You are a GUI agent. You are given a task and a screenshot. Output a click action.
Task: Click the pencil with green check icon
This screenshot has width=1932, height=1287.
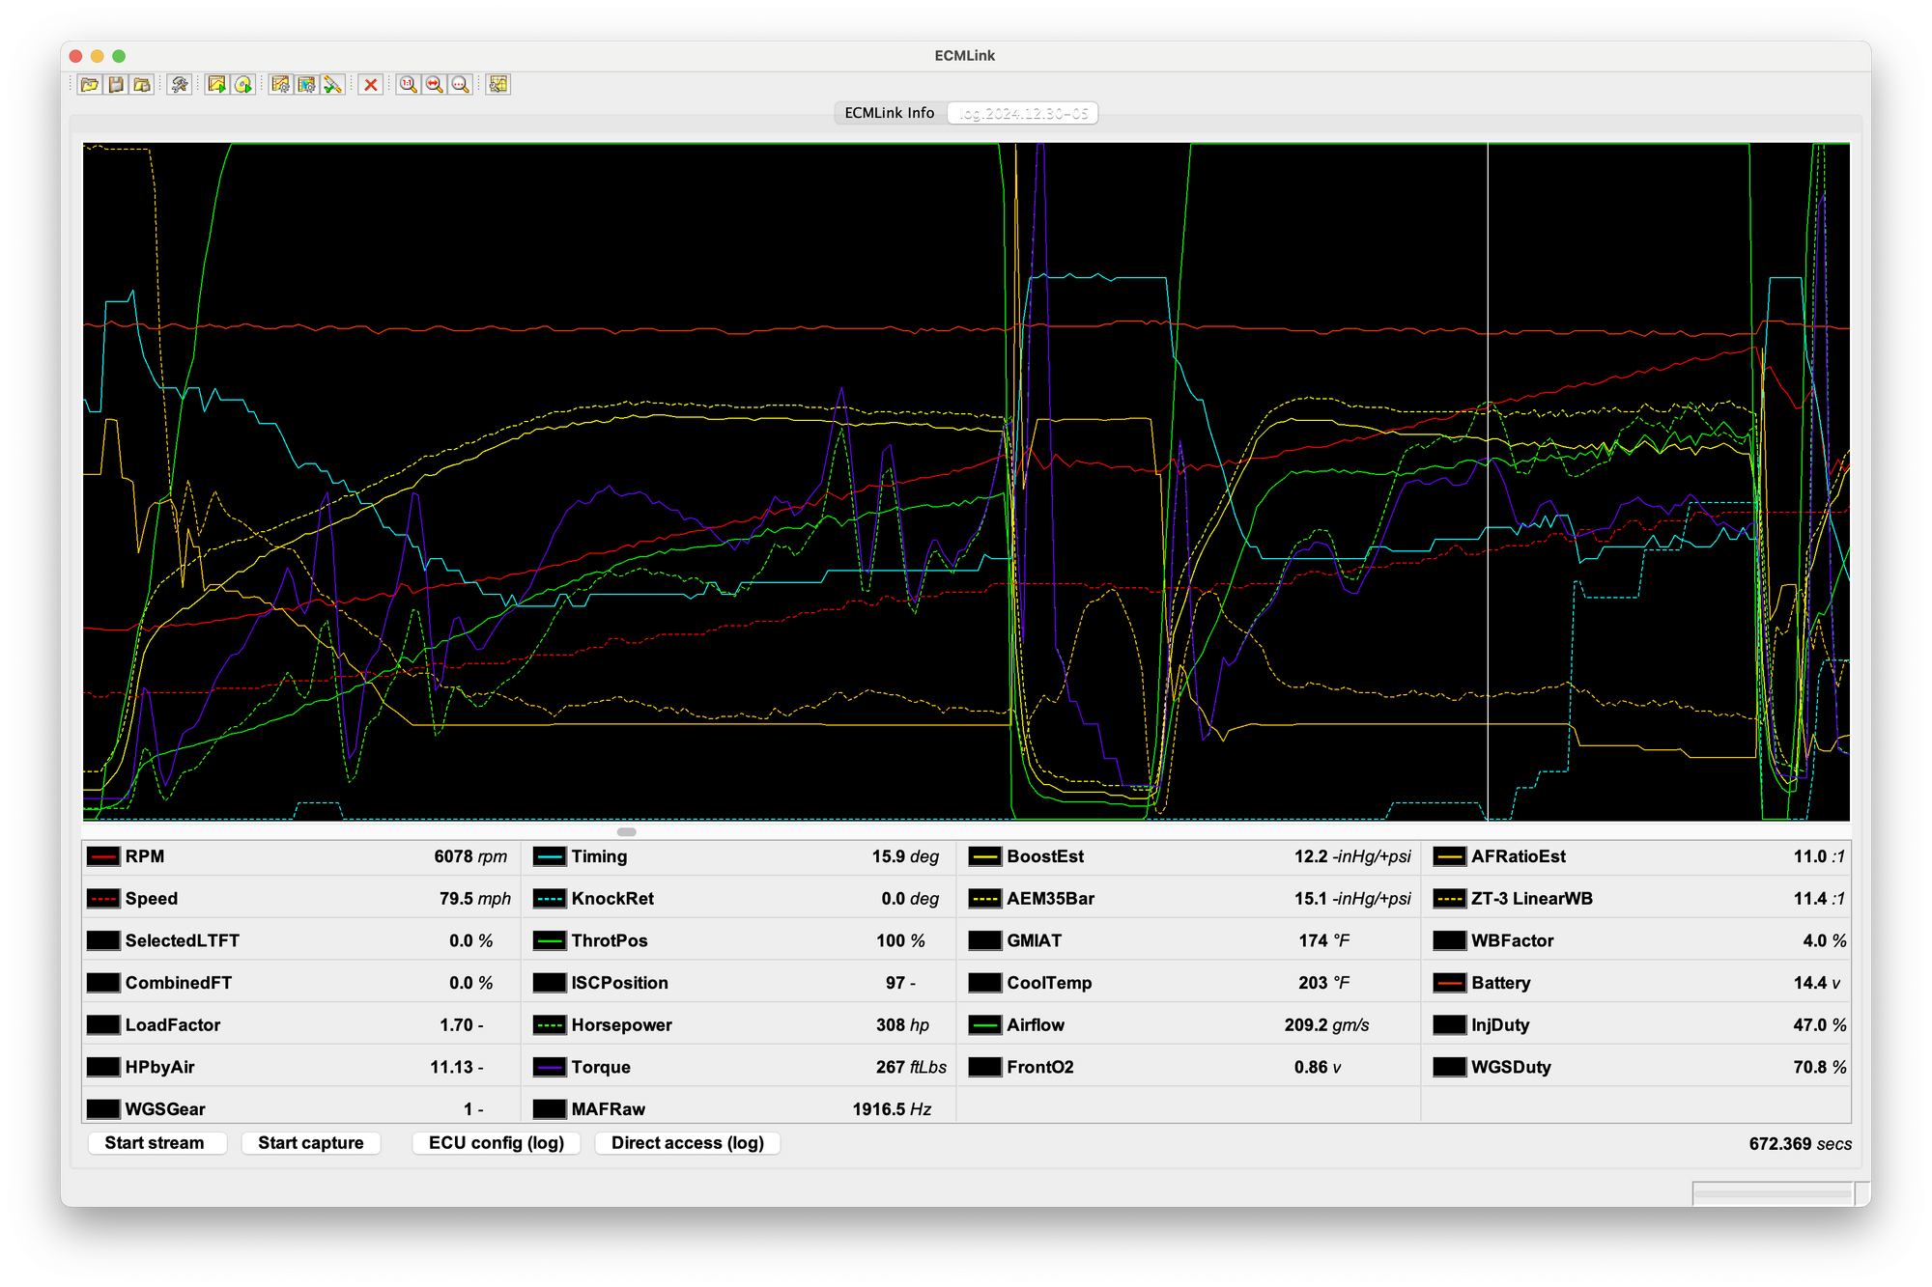click(x=332, y=85)
